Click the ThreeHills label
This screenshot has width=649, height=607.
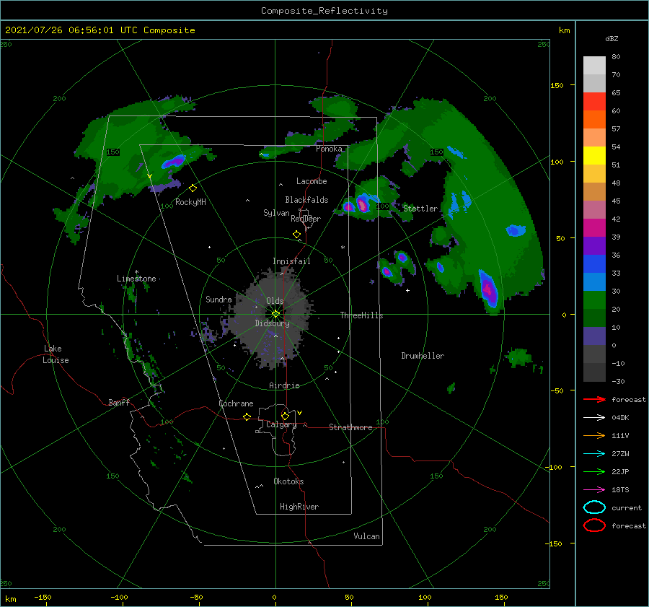tap(362, 315)
